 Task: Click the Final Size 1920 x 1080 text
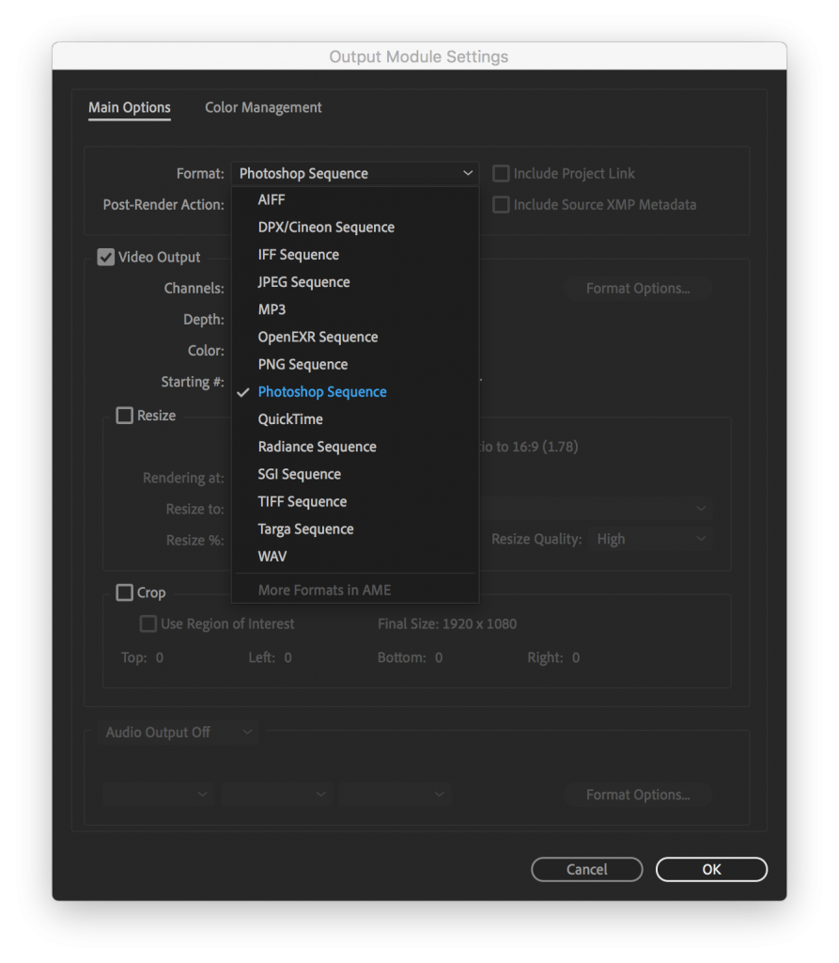click(447, 624)
